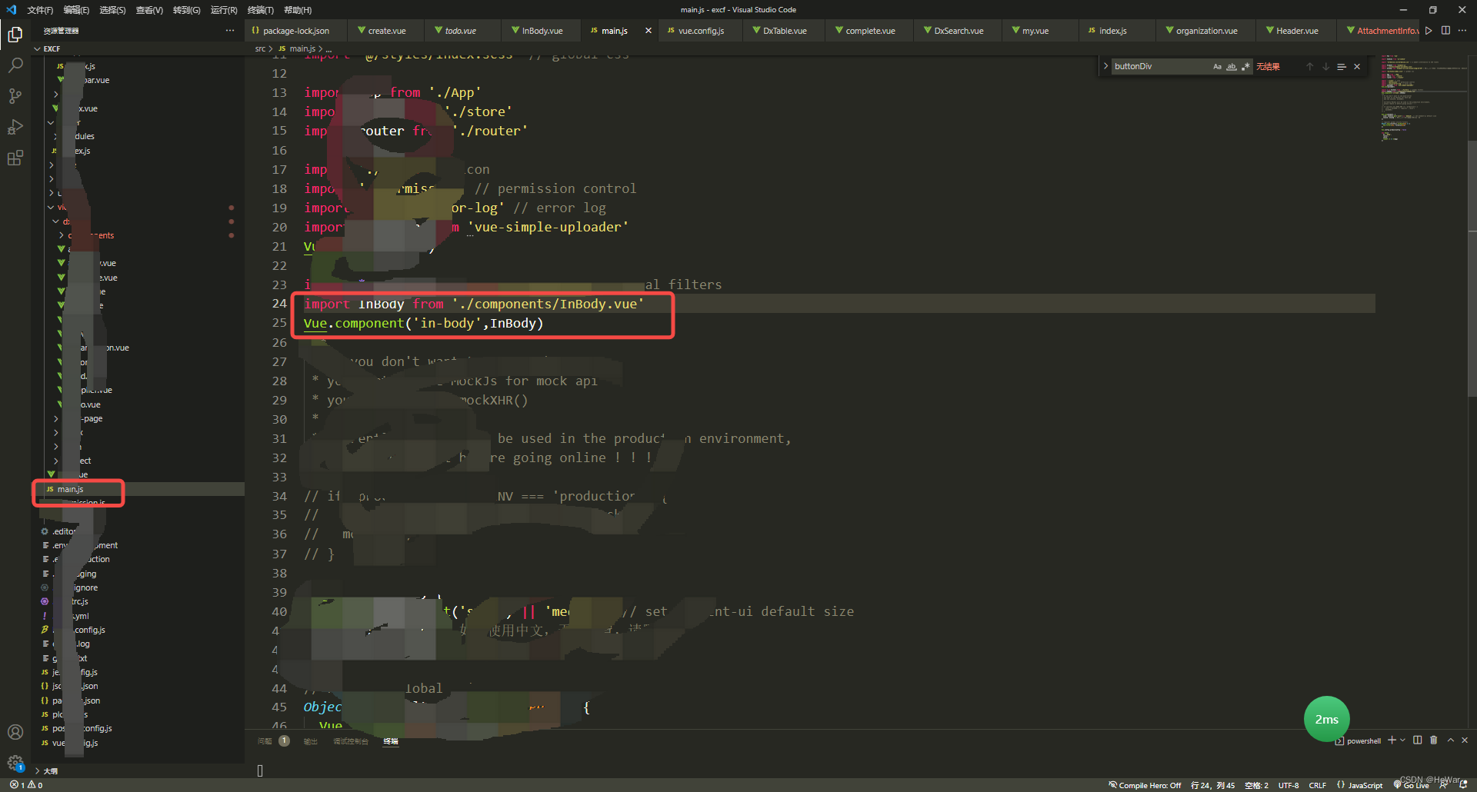Open the Manage gear icon

15,763
